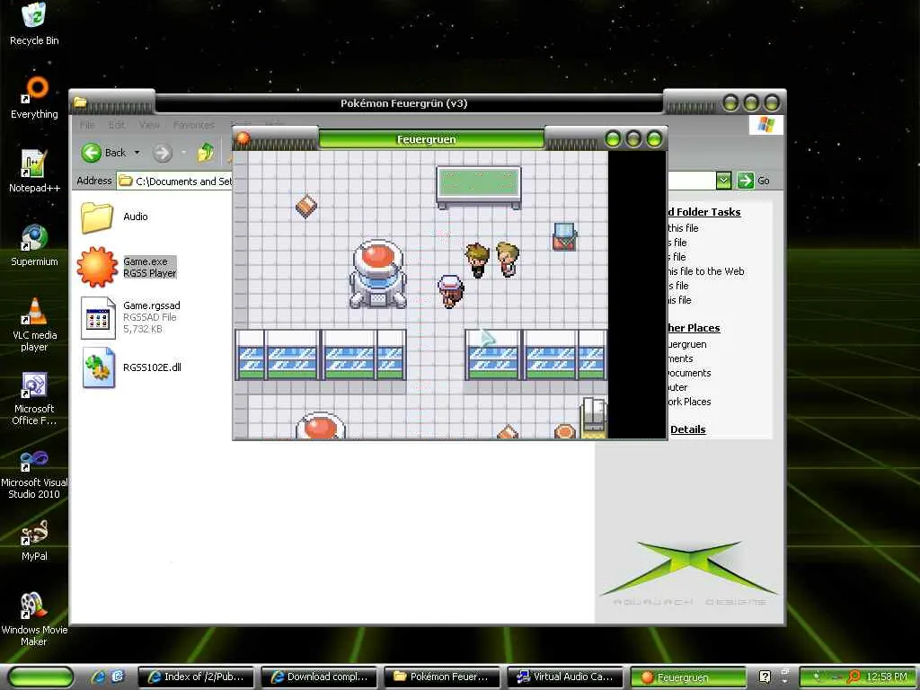Open the Edit menu in Explorer
The height and width of the screenshot is (690, 920).
pos(116,125)
